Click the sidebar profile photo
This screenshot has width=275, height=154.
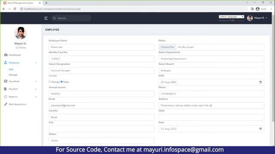coord(21,33)
